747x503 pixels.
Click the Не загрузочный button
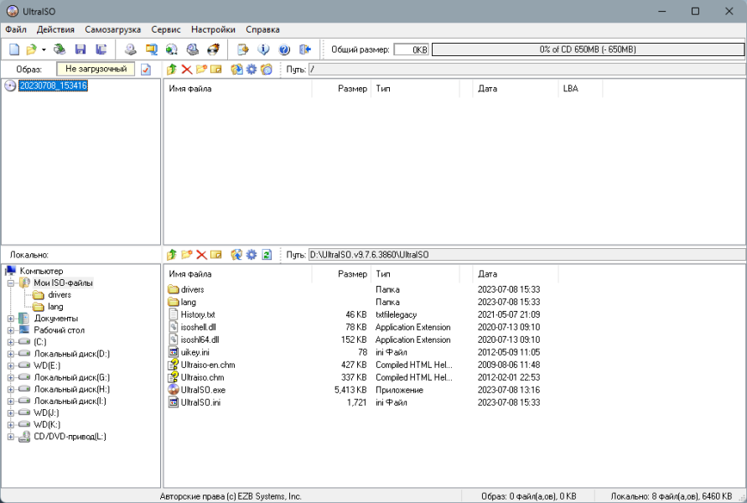click(96, 69)
